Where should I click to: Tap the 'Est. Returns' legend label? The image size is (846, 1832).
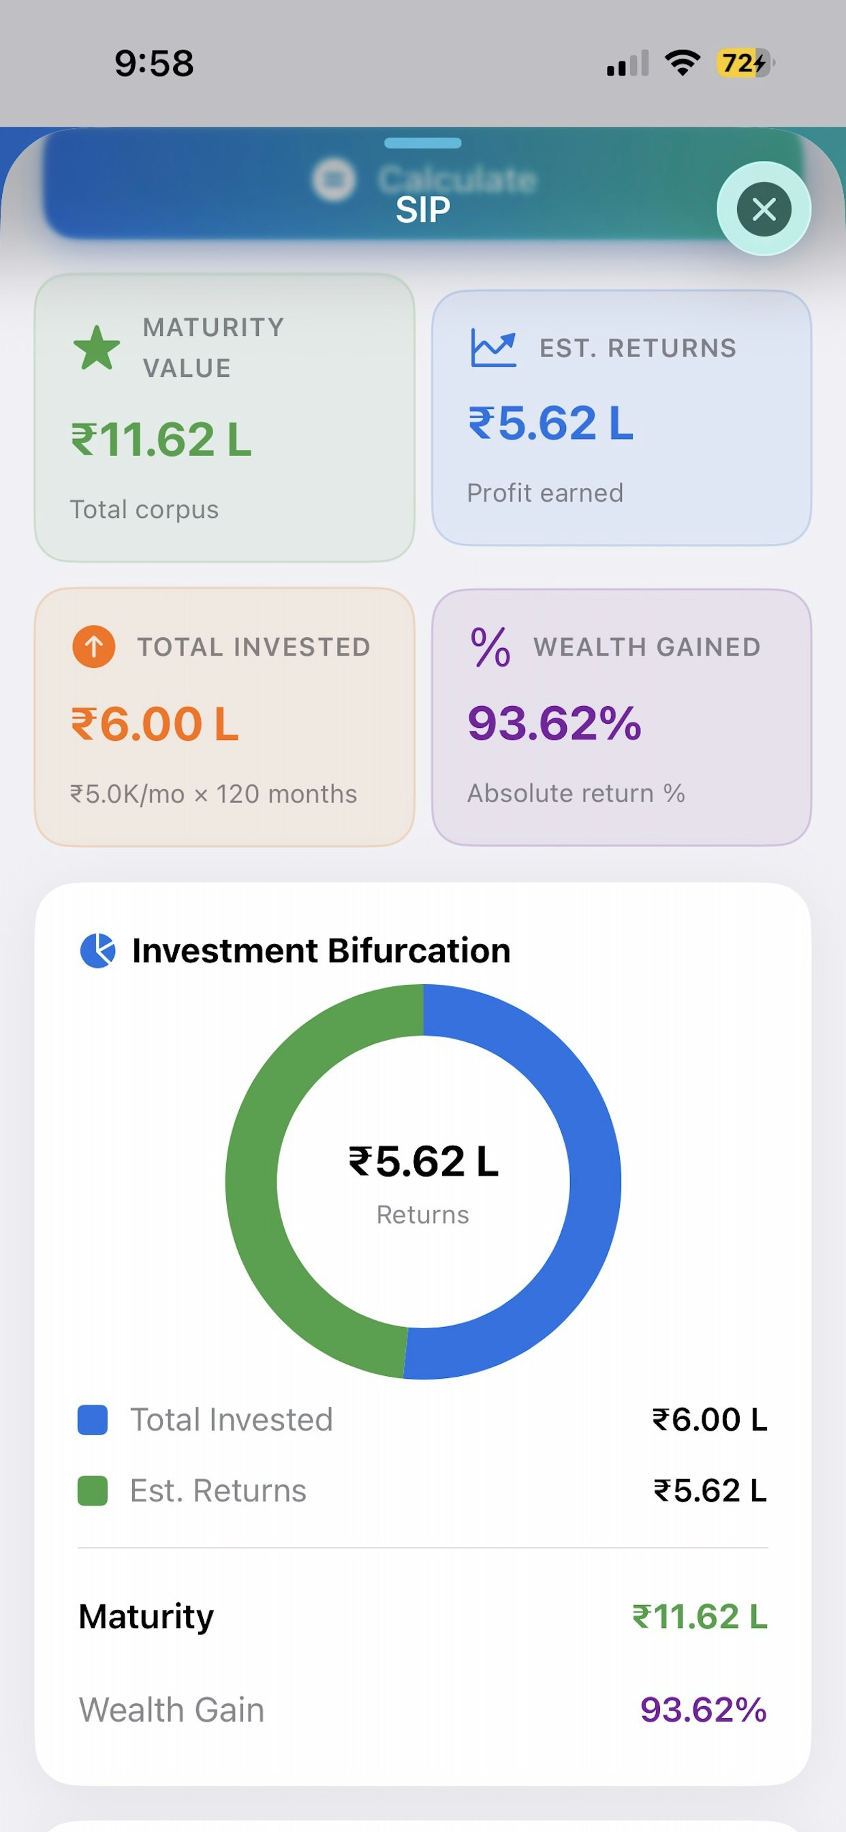pyautogui.click(x=218, y=1491)
